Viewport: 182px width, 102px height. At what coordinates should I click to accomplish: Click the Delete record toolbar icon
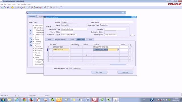point(40,7)
